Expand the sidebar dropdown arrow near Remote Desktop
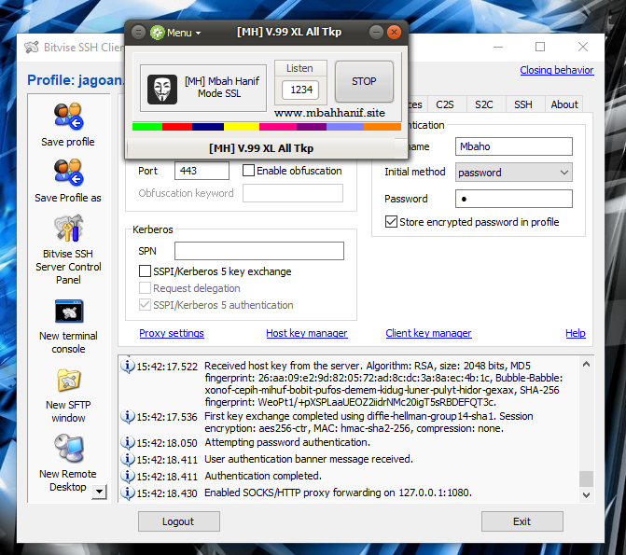626x555 pixels. click(x=100, y=492)
